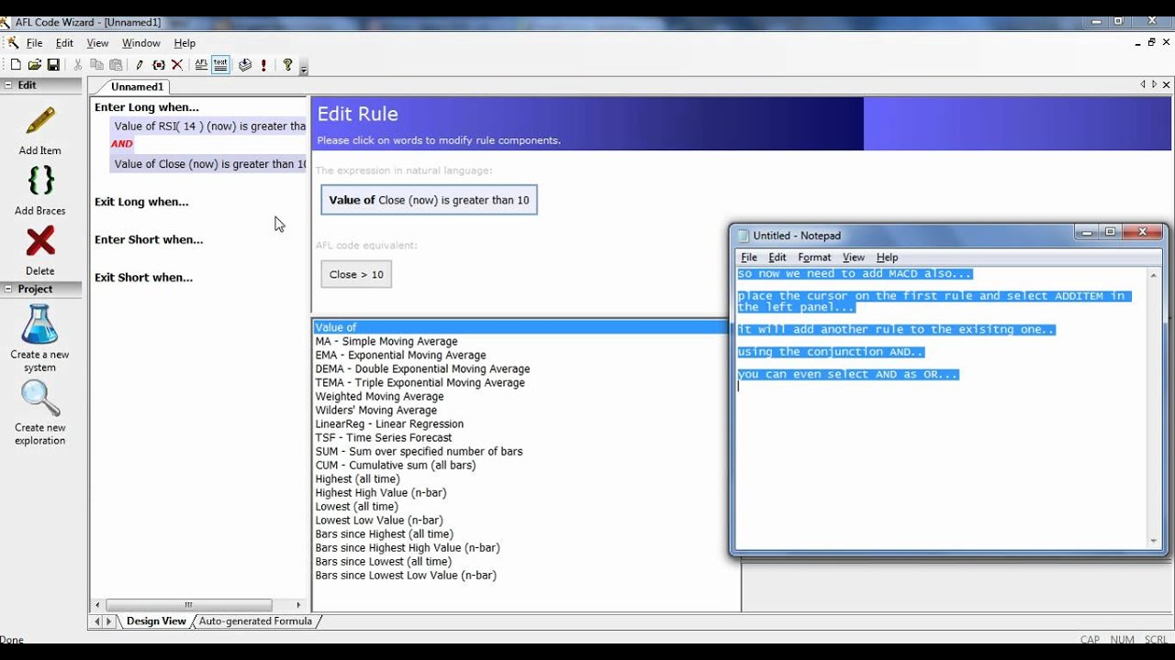Select Weighted Moving Average
This screenshot has height=660, width=1175.
379,396
